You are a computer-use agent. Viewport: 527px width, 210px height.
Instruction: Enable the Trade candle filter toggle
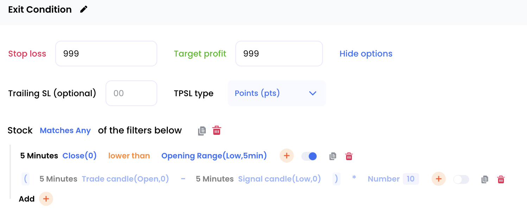461,179
